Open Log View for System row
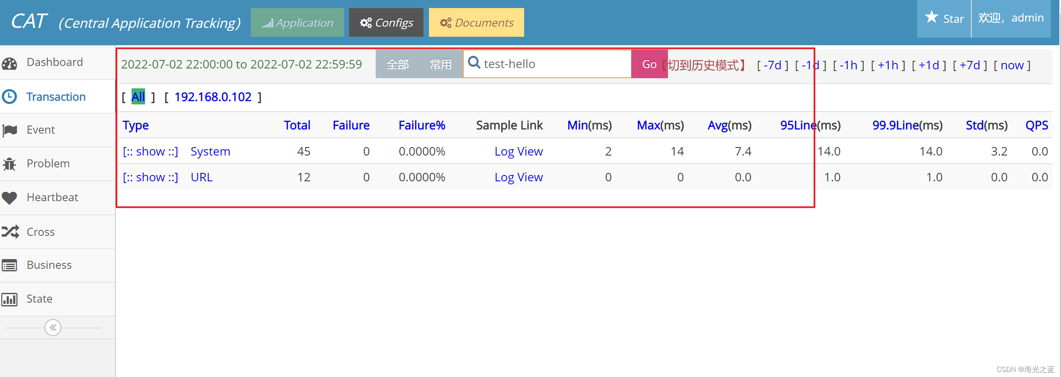Screen dimensions: 1061x377 (519, 151)
